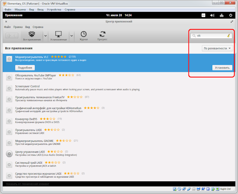Image resolution: width=238 pixels, height=194 pixels.
Task: Select Конвертер Dvd95 row
Action: tap(119, 121)
